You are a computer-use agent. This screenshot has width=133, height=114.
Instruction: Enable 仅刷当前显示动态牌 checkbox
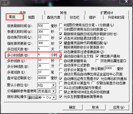[93, 83]
